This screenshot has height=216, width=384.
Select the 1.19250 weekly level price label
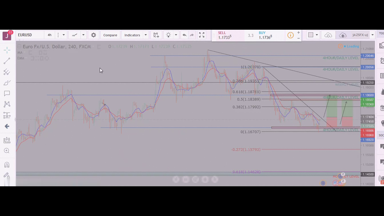pos(368,82)
